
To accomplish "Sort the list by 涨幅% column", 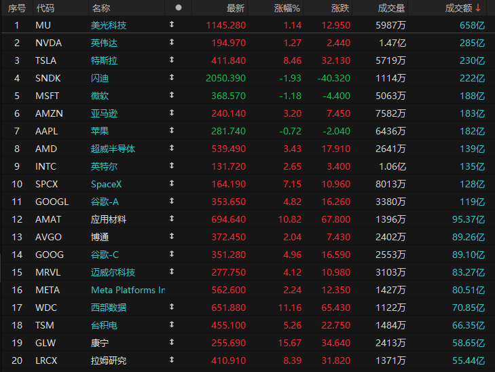I will pos(287,8).
